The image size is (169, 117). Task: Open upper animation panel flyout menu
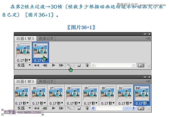click(x=148, y=38)
